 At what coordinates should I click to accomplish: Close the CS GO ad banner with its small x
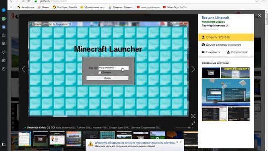click(193, 128)
